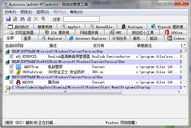Click the QQPCTray blue shield icon
Screen dimensions: 191x128
tap(18, 67)
